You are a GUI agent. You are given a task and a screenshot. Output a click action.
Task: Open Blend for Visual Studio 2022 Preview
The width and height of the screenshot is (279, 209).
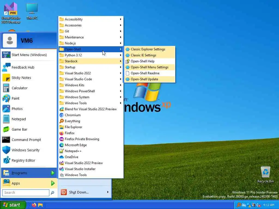[x=91, y=109]
